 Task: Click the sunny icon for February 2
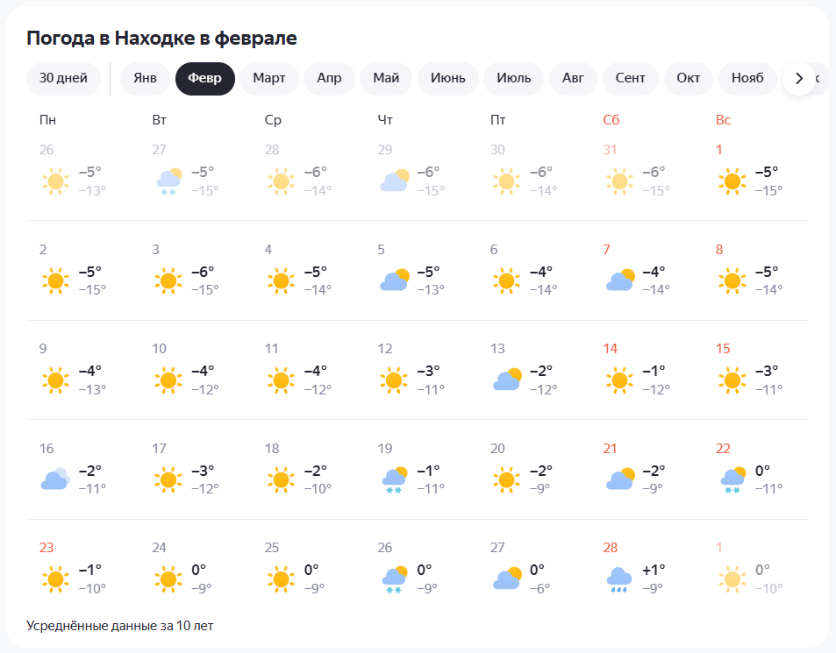point(55,281)
